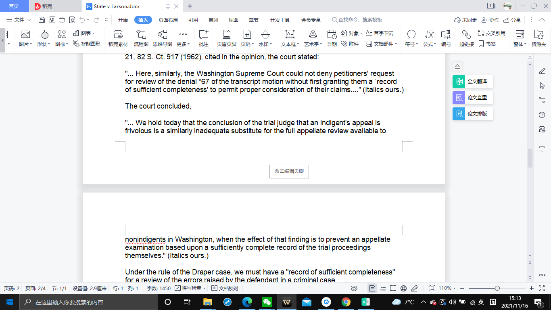Screen dimensions: 551x310
Task: Add a 书签 bookmark
Action: click(487, 44)
